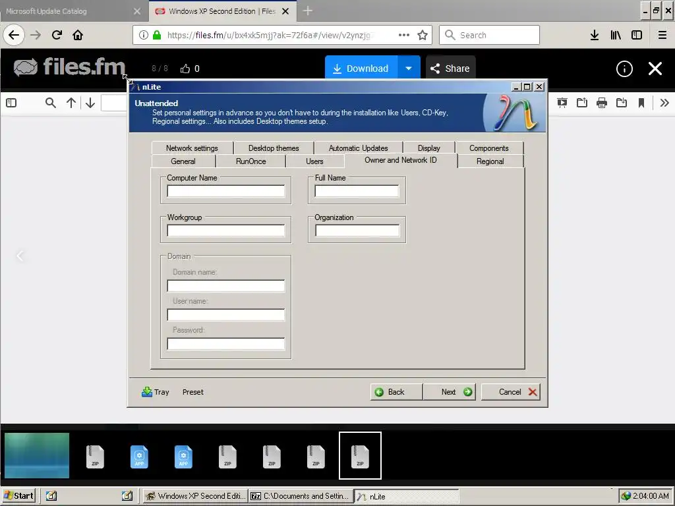675x506 pixels.
Task: Select the second APP file thumbnail
Action: pos(183,456)
